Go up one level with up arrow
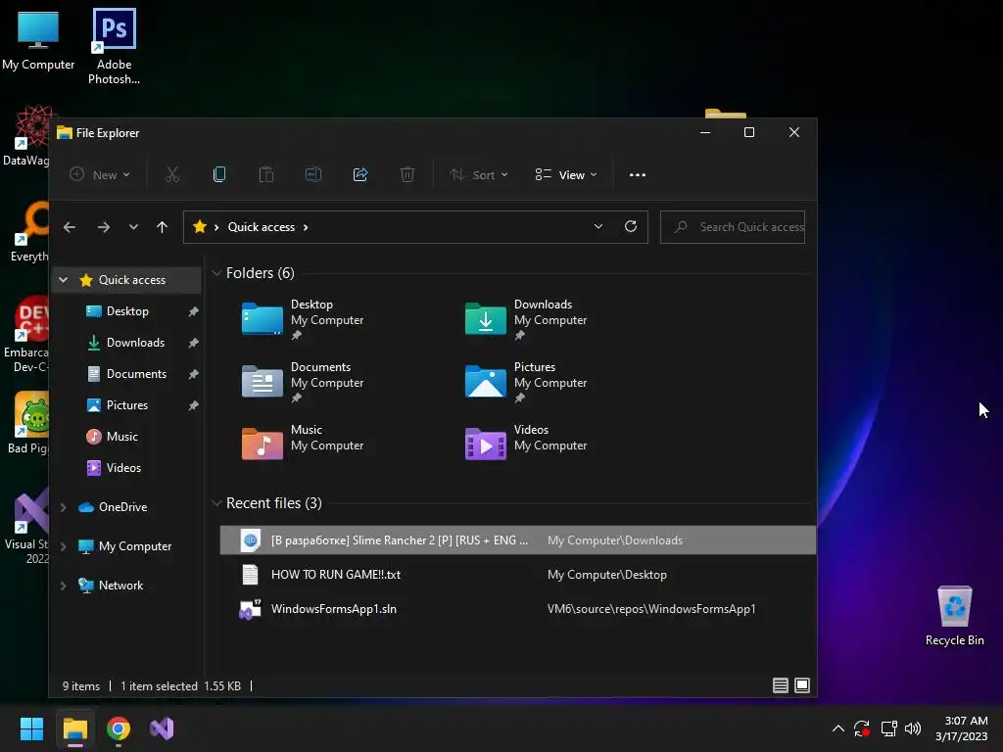Image resolution: width=1003 pixels, height=752 pixels. coord(162,227)
